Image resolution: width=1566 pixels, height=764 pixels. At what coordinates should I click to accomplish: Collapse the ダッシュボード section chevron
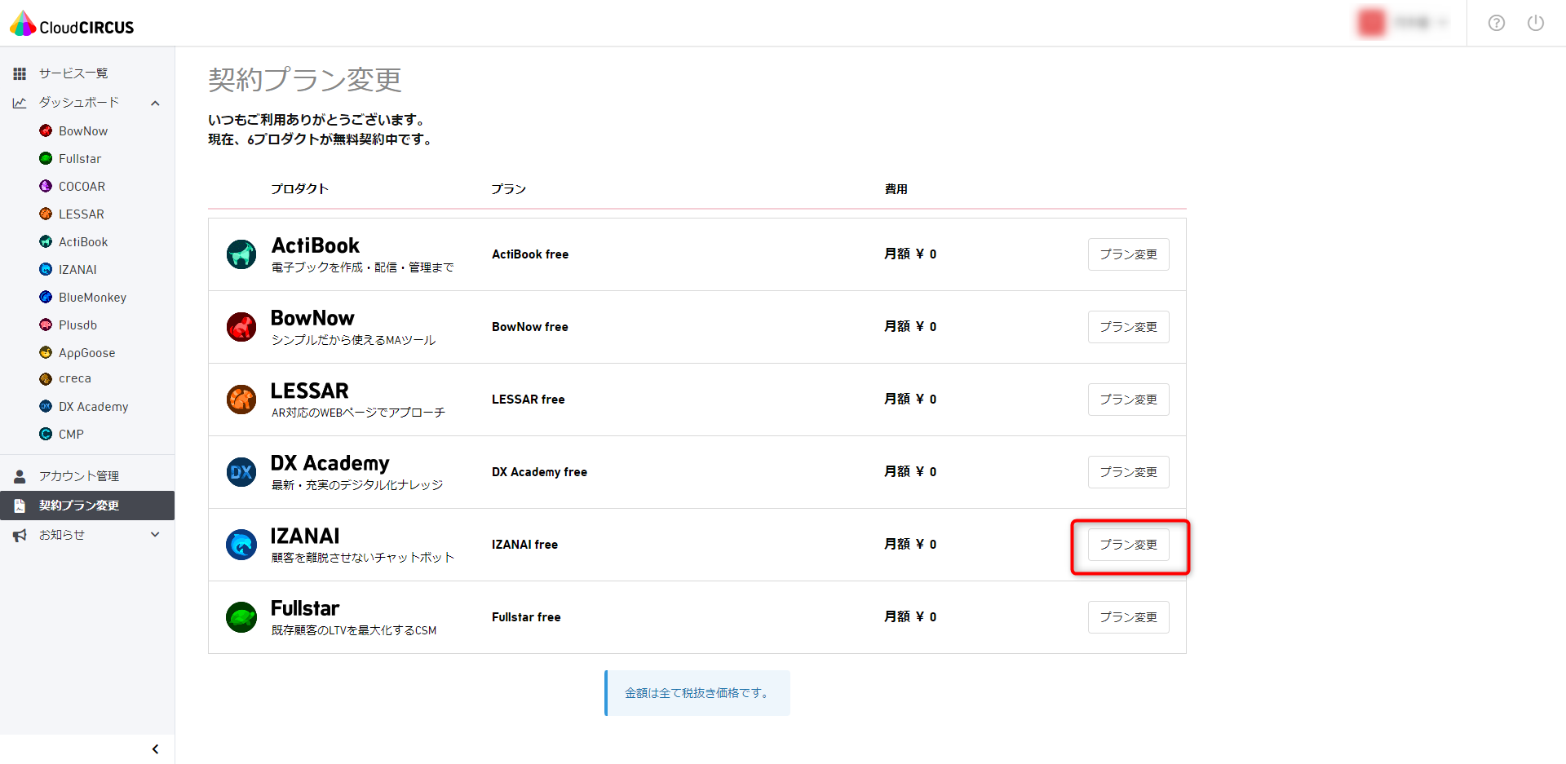tap(155, 103)
